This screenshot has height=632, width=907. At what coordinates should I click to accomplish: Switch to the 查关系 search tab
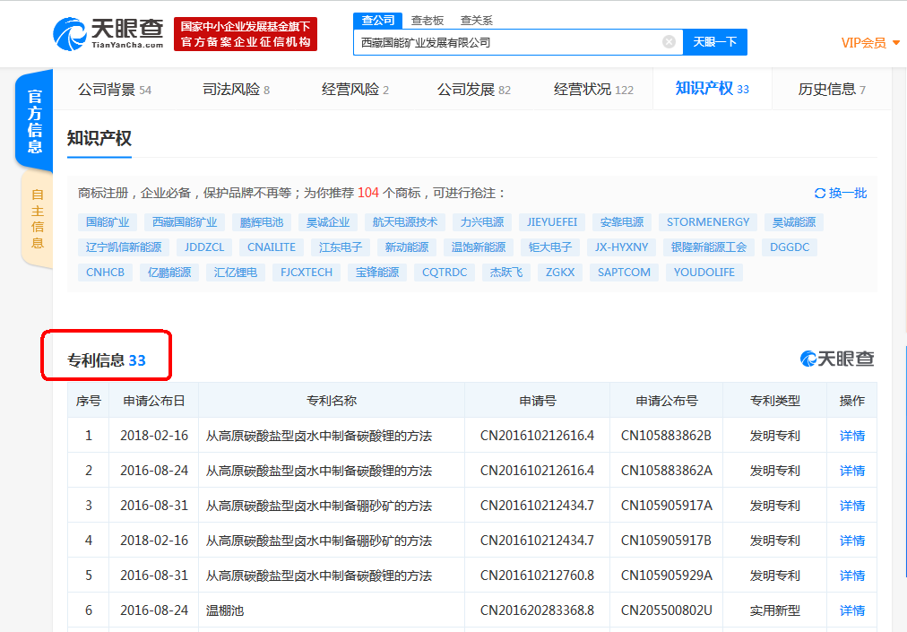(476, 21)
